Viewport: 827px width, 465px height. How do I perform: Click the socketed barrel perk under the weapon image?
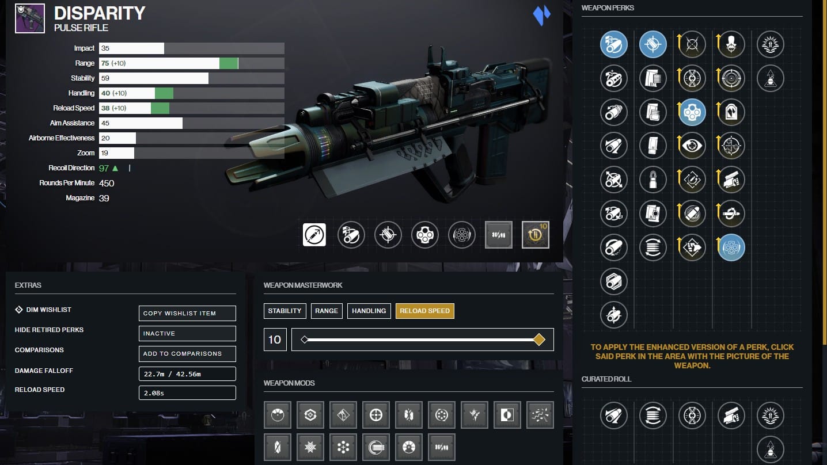coord(351,235)
